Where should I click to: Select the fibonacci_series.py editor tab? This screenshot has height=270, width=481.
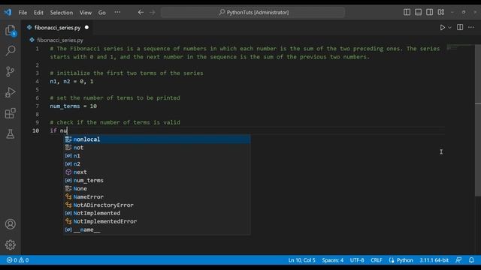point(57,28)
